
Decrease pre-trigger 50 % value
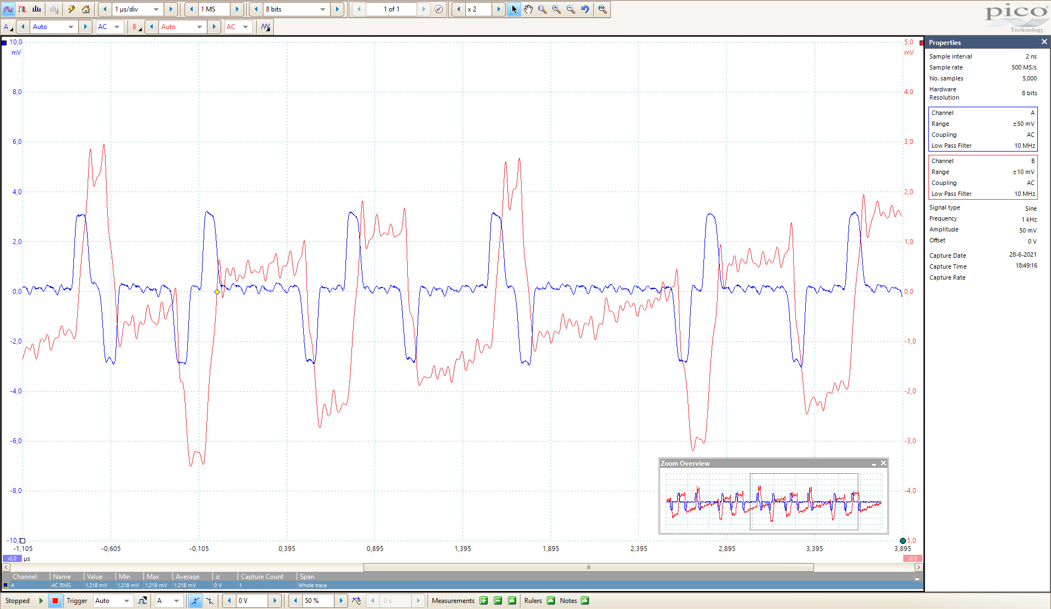pyautogui.click(x=296, y=601)
